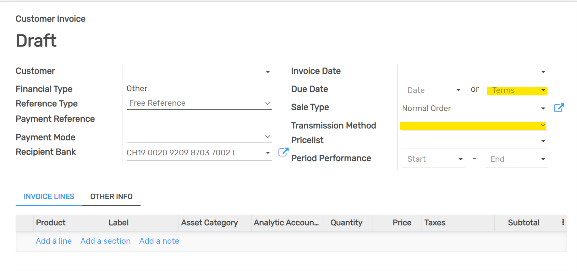
Task: Click Add a section link
Action: (x=105, y=241)
